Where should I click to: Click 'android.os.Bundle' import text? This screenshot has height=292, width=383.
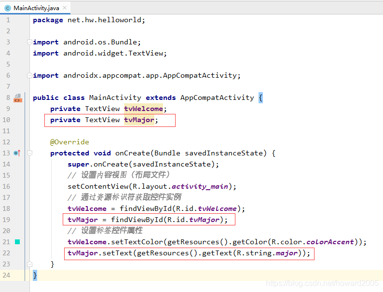click(100, 42)
